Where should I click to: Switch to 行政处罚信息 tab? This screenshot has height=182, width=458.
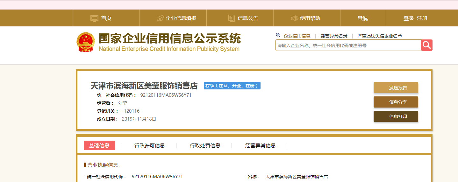[x=205, y=145]
